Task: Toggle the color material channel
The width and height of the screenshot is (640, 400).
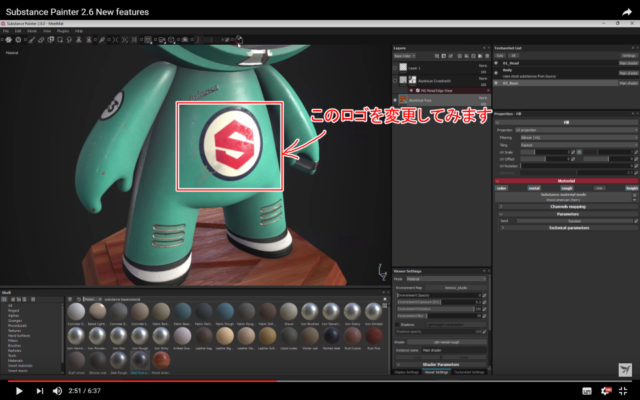Action: point(501,188)
